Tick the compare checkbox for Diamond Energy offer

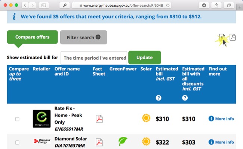click(x=17, y=142)
